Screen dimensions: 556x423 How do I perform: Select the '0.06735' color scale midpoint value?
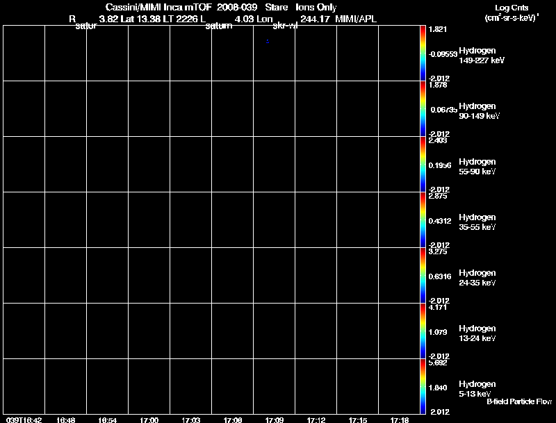pos(443,110)
